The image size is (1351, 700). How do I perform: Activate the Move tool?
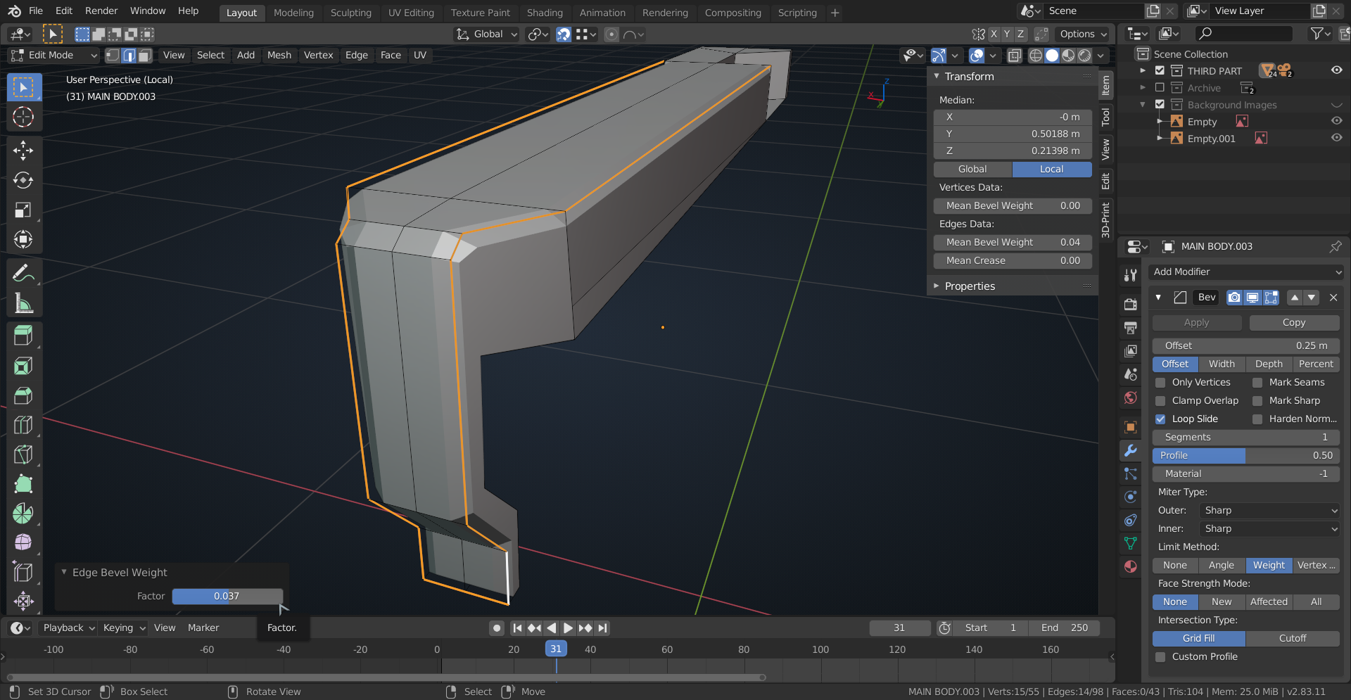click(23, 150)
